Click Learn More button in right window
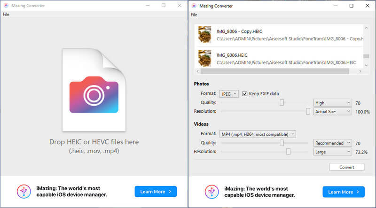The height and width of the screenshot is (208, 376). (x=344, y=192)
